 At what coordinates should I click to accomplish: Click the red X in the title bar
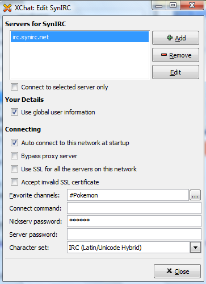[192, 6]
